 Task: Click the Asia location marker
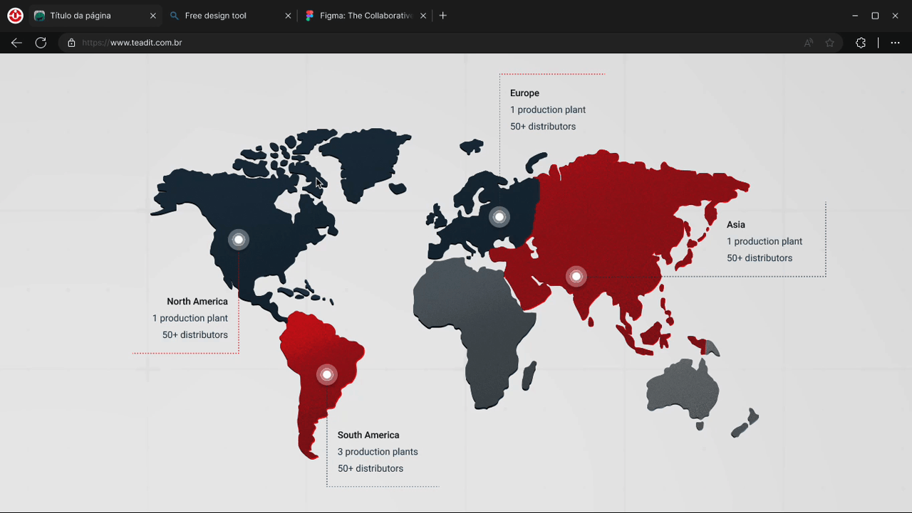[576, 275]
